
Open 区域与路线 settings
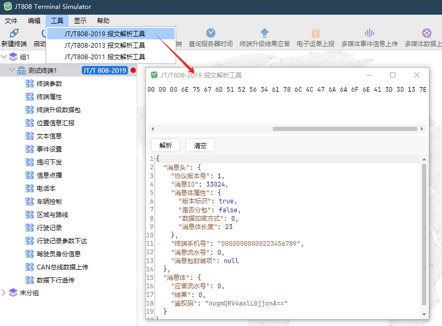pos(51,214)
